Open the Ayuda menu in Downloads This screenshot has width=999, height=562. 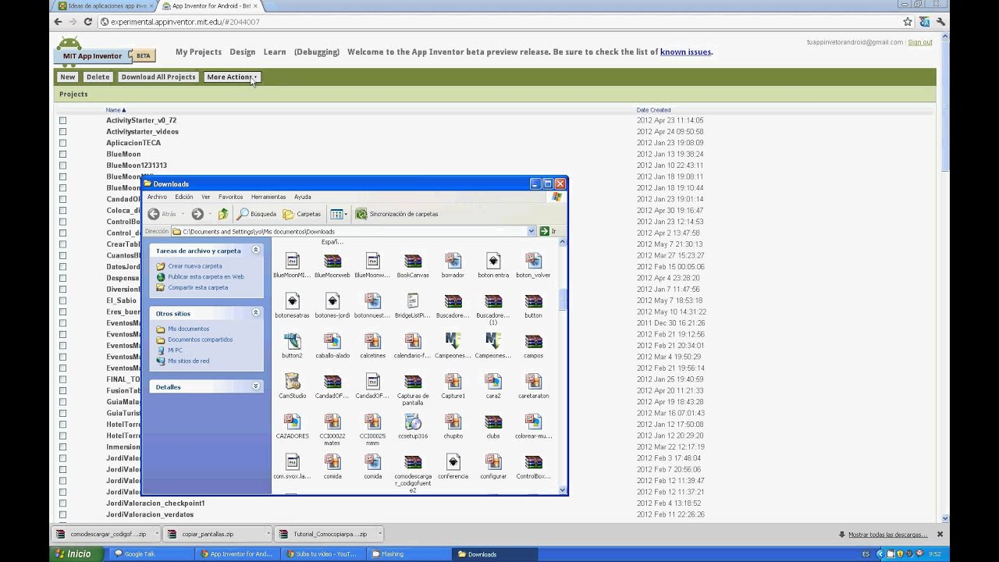coord(303,197)
